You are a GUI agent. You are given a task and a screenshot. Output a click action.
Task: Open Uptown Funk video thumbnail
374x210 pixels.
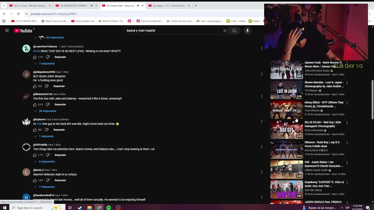(287, 70)
